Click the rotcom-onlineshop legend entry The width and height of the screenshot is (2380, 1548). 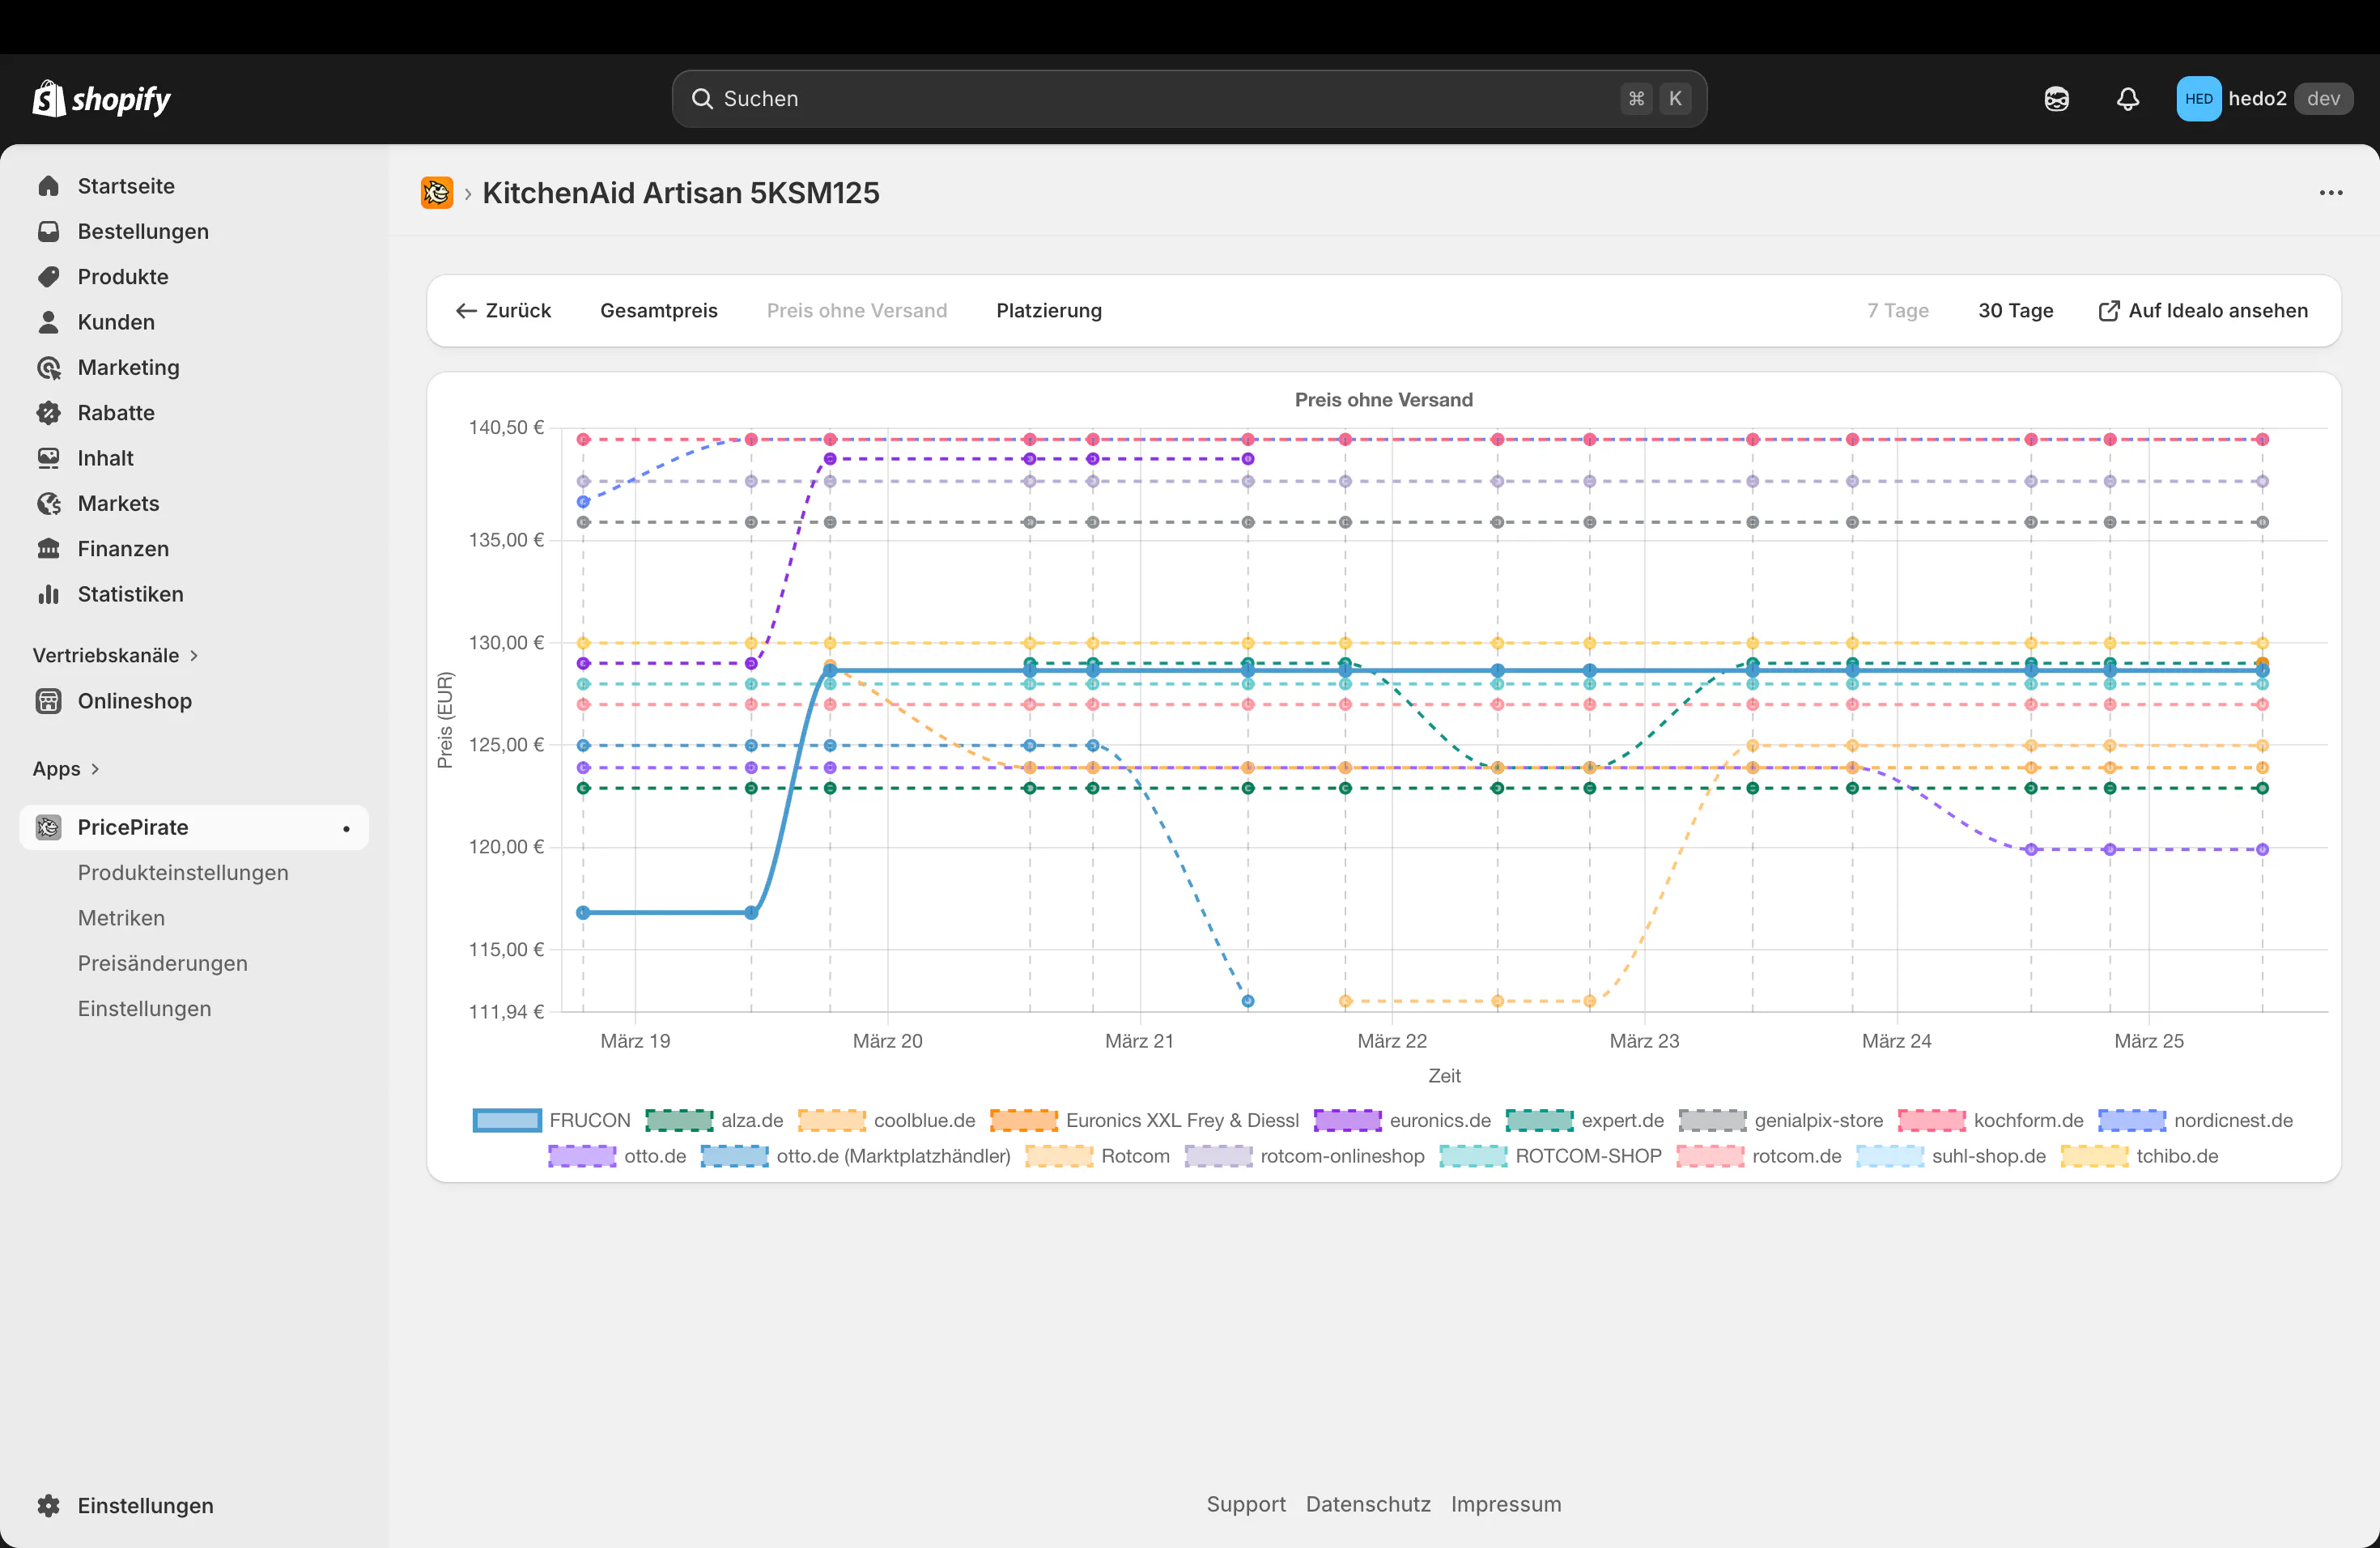(1305, 1156)
